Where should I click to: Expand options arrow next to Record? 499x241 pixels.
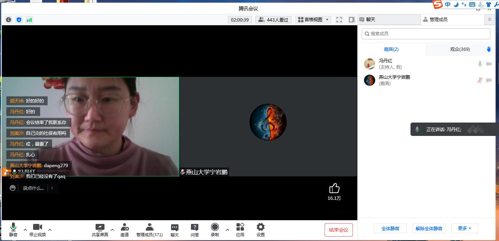(228, 230)
